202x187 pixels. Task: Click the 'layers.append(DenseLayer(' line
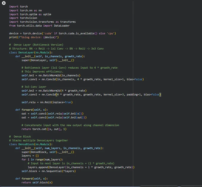coord(81,167)
